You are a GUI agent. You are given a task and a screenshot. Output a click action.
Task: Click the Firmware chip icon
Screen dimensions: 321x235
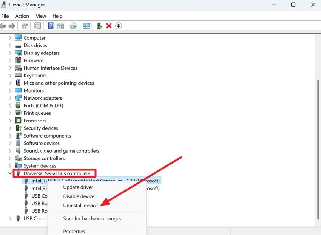coord(18,60)
